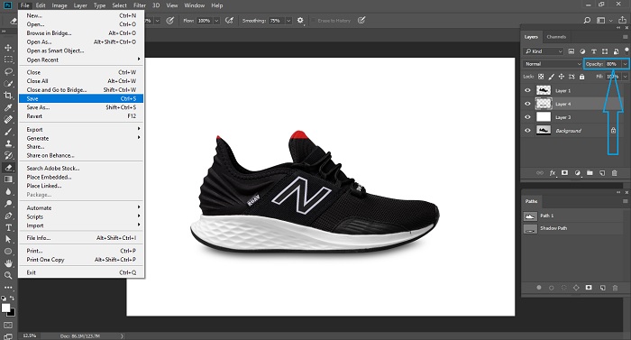This screenshot has height=340, width=631.
Task: Hide Layer 4 visibility eye
Action: [527, 104]
